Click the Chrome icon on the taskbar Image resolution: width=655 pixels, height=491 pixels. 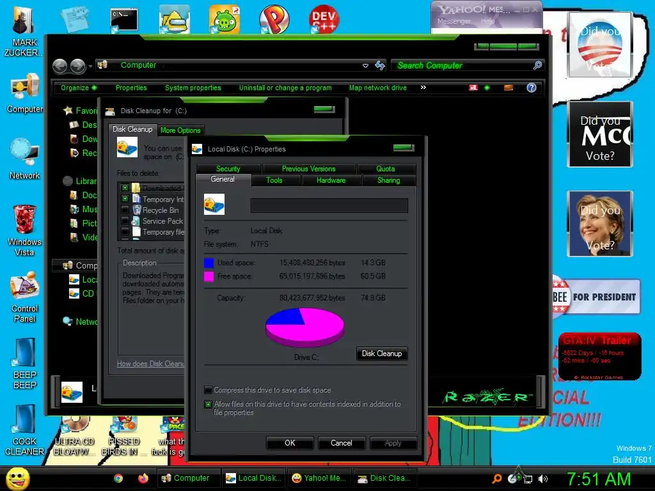point(118,478)
